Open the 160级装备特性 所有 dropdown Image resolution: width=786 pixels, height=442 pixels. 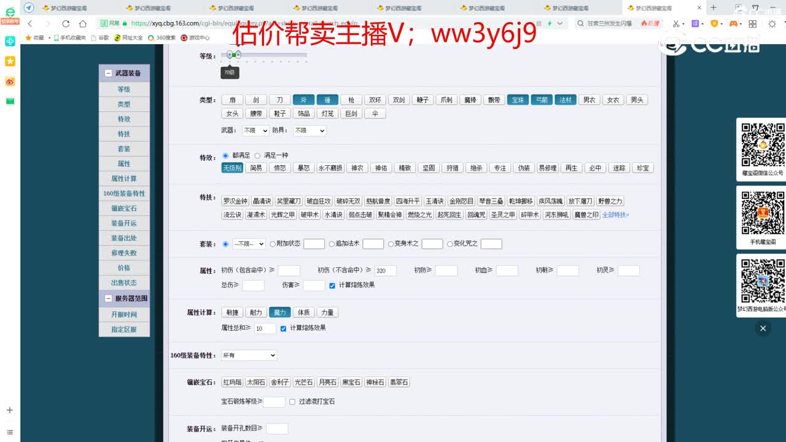[x=248, y=355]
